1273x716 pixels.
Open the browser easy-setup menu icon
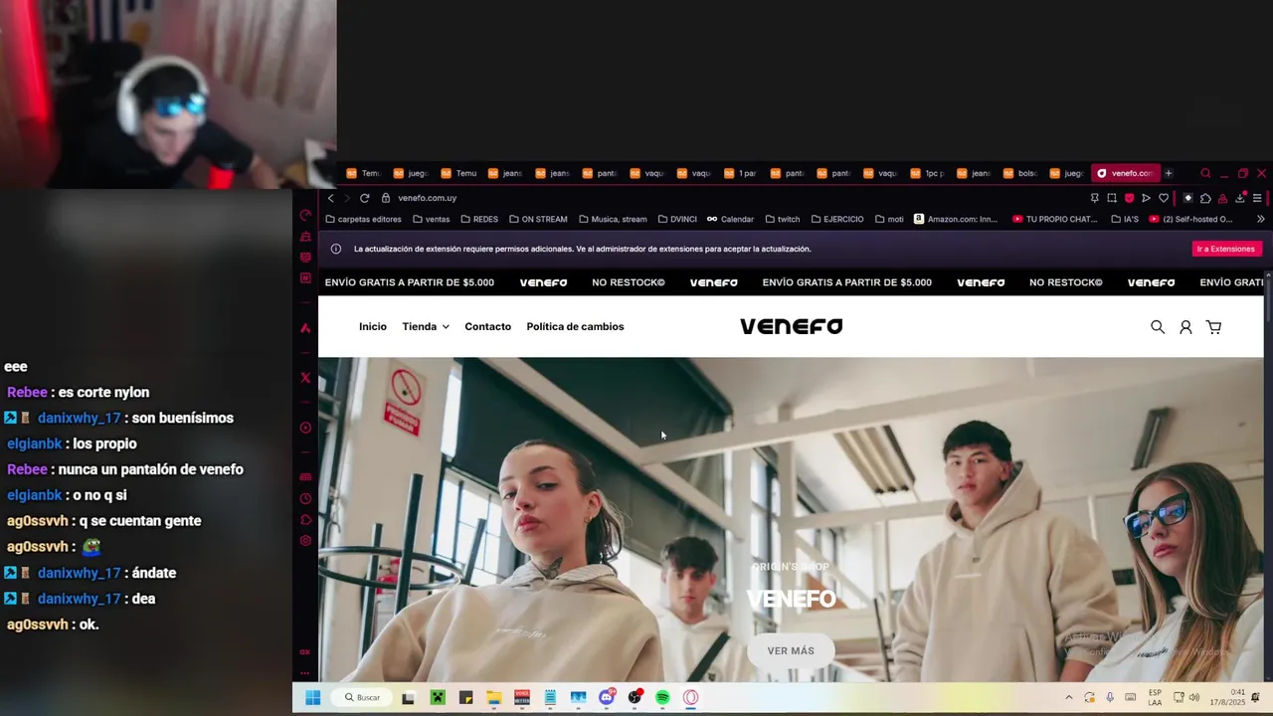(x=1257, y=198)
